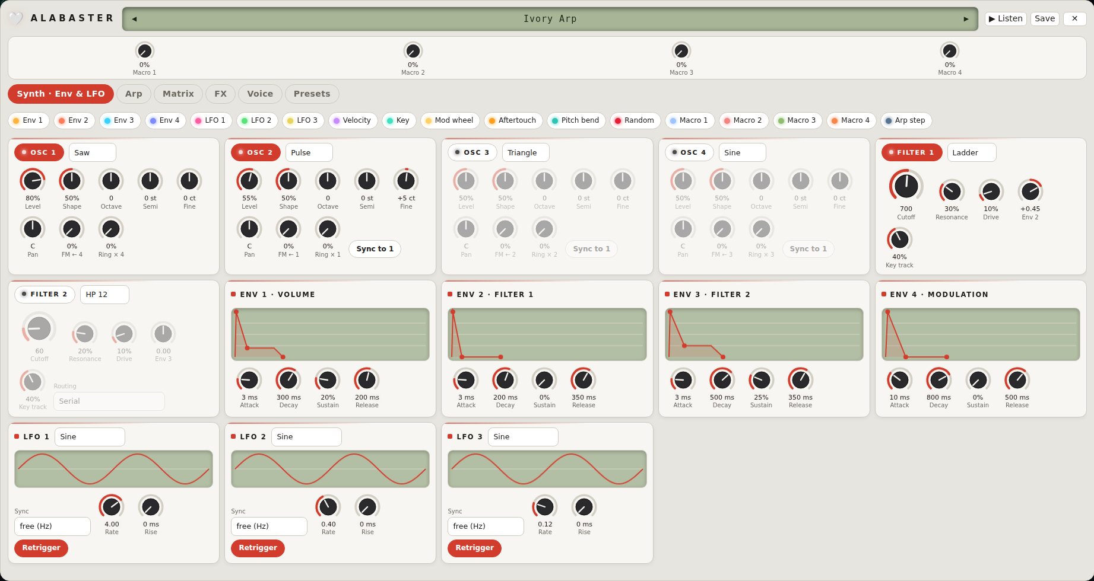
Task: Open the LFO 1 Sine shape dropdown
Action: point(90,437)
